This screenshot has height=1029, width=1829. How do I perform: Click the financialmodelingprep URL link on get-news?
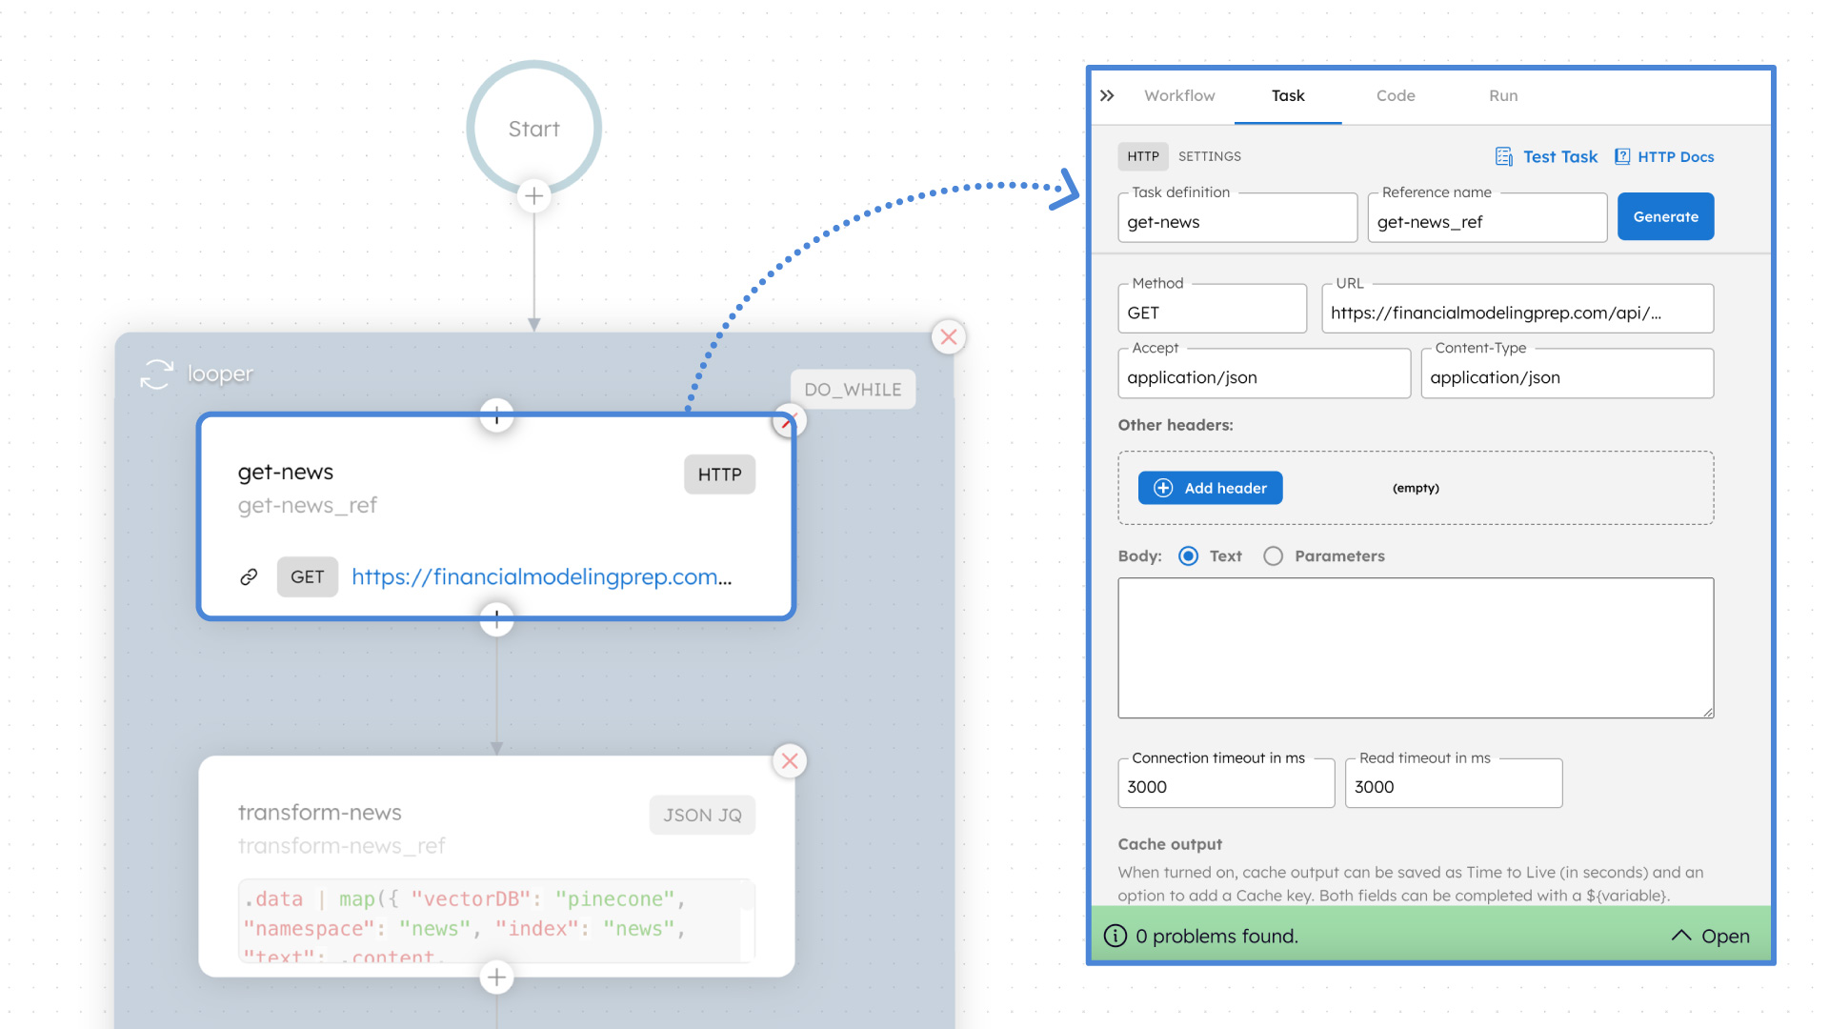tap(542, 576)
